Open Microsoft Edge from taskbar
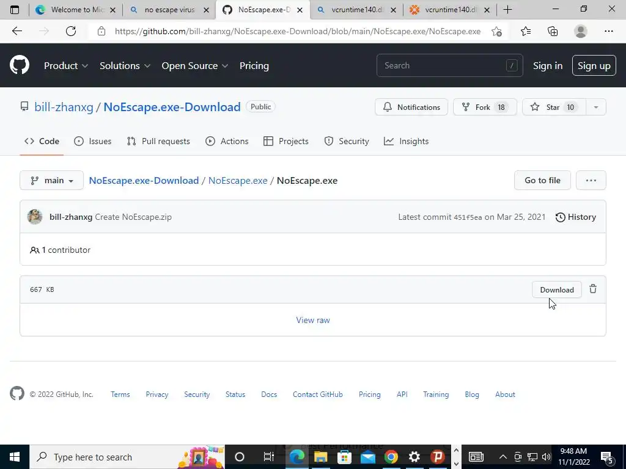Image resolution: width=626 pixels, height=469 pixels. tap(296, 457)
